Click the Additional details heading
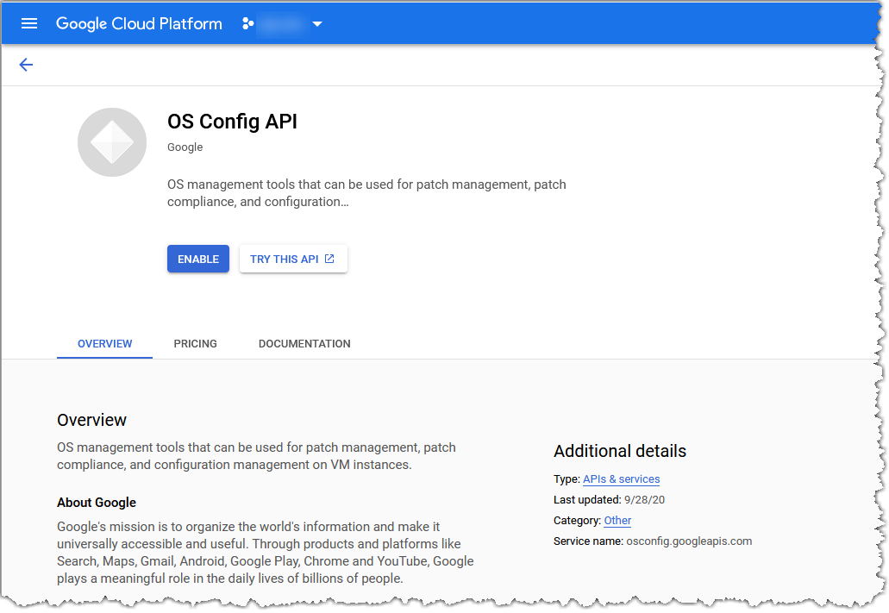889x613 pixels. click(x=620, y=451)
